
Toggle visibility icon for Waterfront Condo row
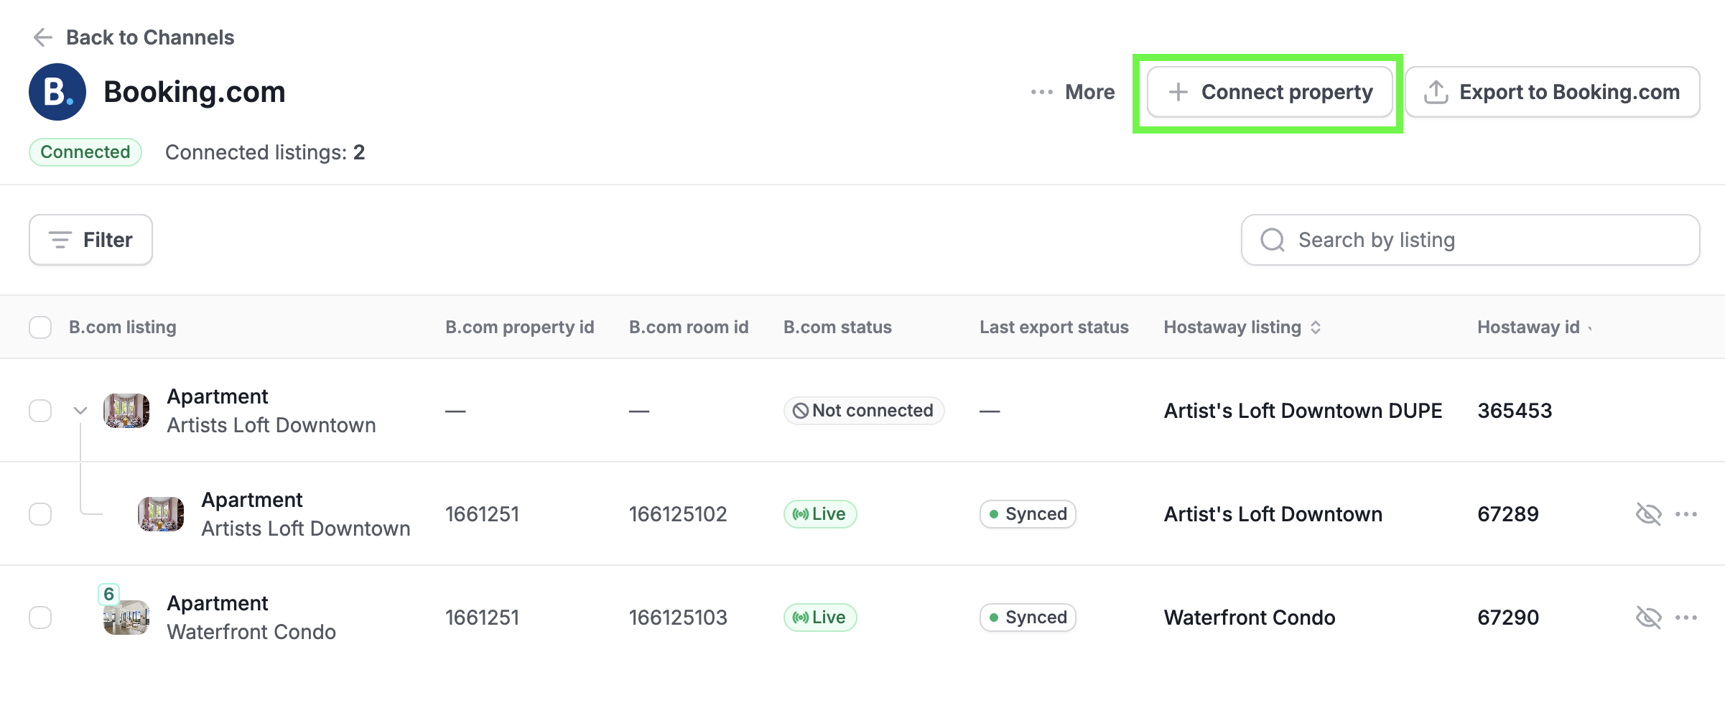(x=1648, y=618)
